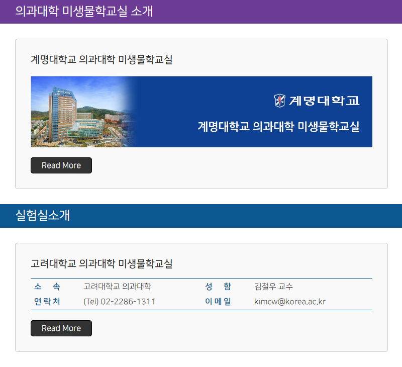The image size is (402, 367).
Task: Click the 이메일 label
Action: click(218, 302)
